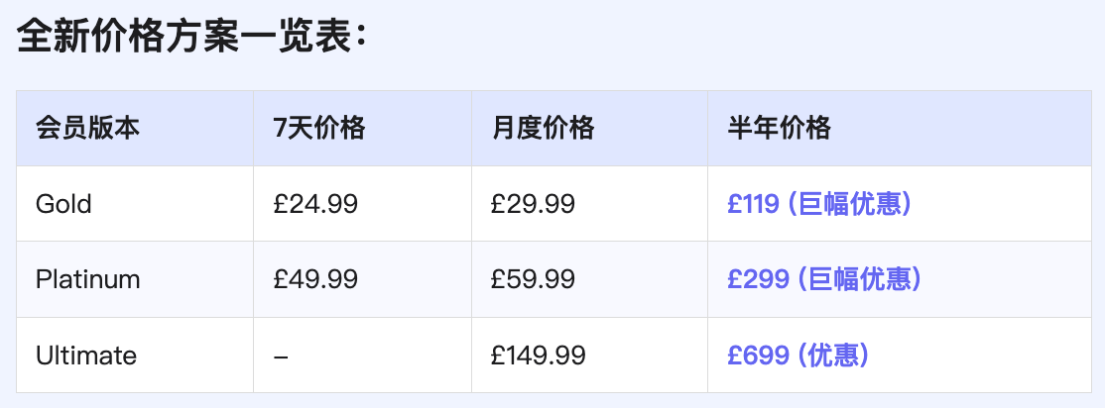This screenshot has width=1105, height=408.
Task: Click the Ultimate monthly price £149.99
Action: pos(539,355)
